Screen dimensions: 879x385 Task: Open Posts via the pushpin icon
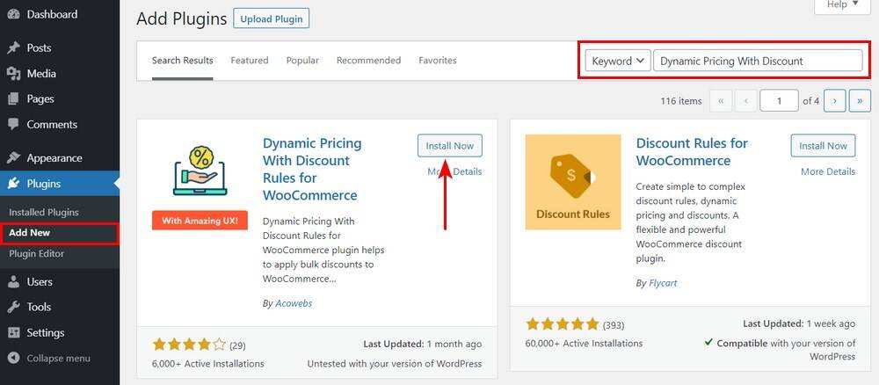[x=13, y=48]
